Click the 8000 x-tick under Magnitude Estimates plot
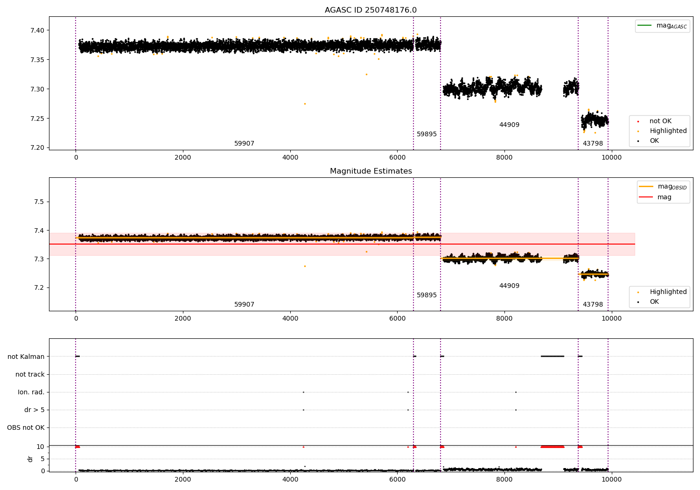Image resolution: width=700 pixels, height=490 pixels. (504, 318)
